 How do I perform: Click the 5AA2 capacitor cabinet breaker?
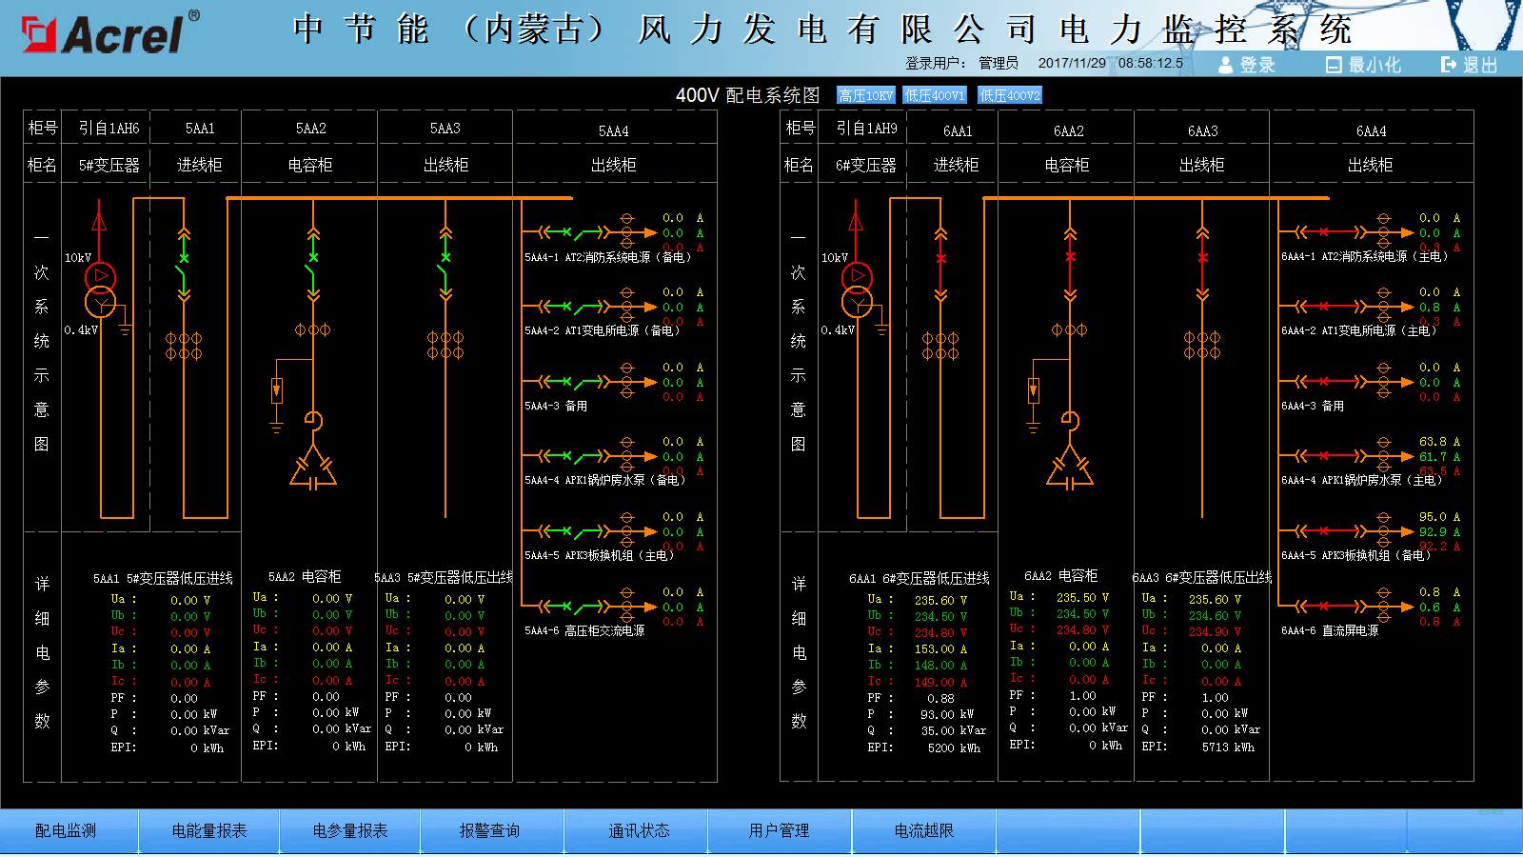tap(313, 265)
